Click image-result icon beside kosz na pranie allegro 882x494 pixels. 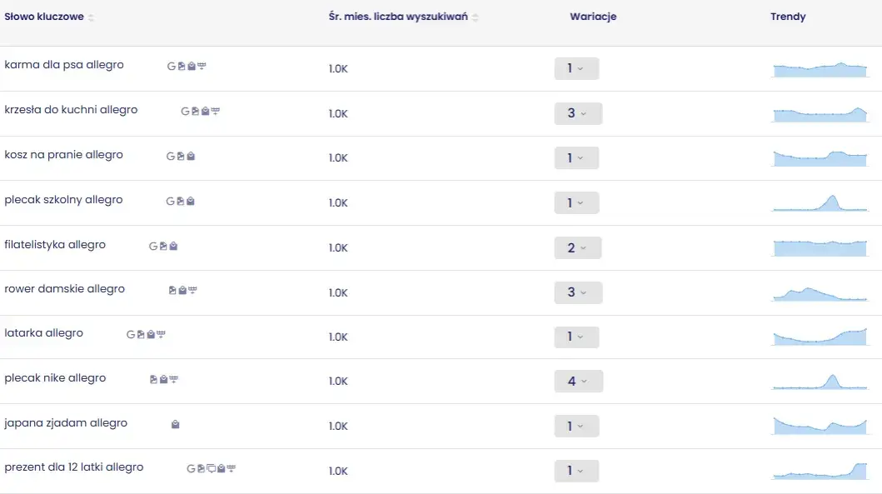182,156
